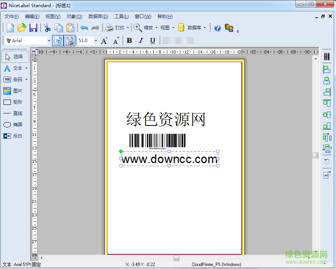Click the rotate icon in right sidebar
The image size is (336, 269).
point(326,161)
